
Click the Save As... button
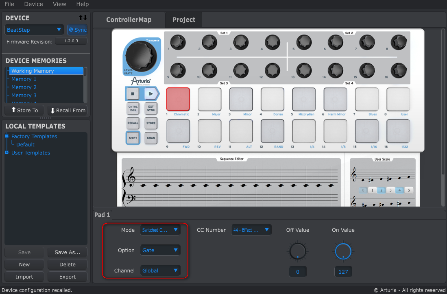pyautogui.click(x=67, y=253)
